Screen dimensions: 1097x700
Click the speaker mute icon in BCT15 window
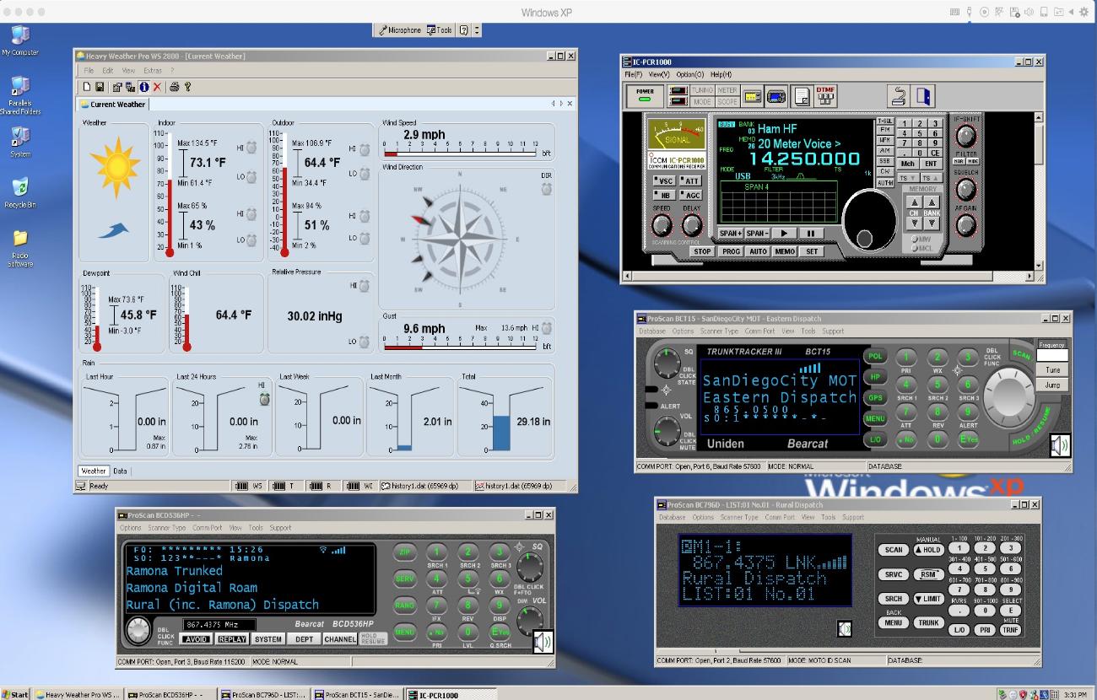[x=1059, y=444]
